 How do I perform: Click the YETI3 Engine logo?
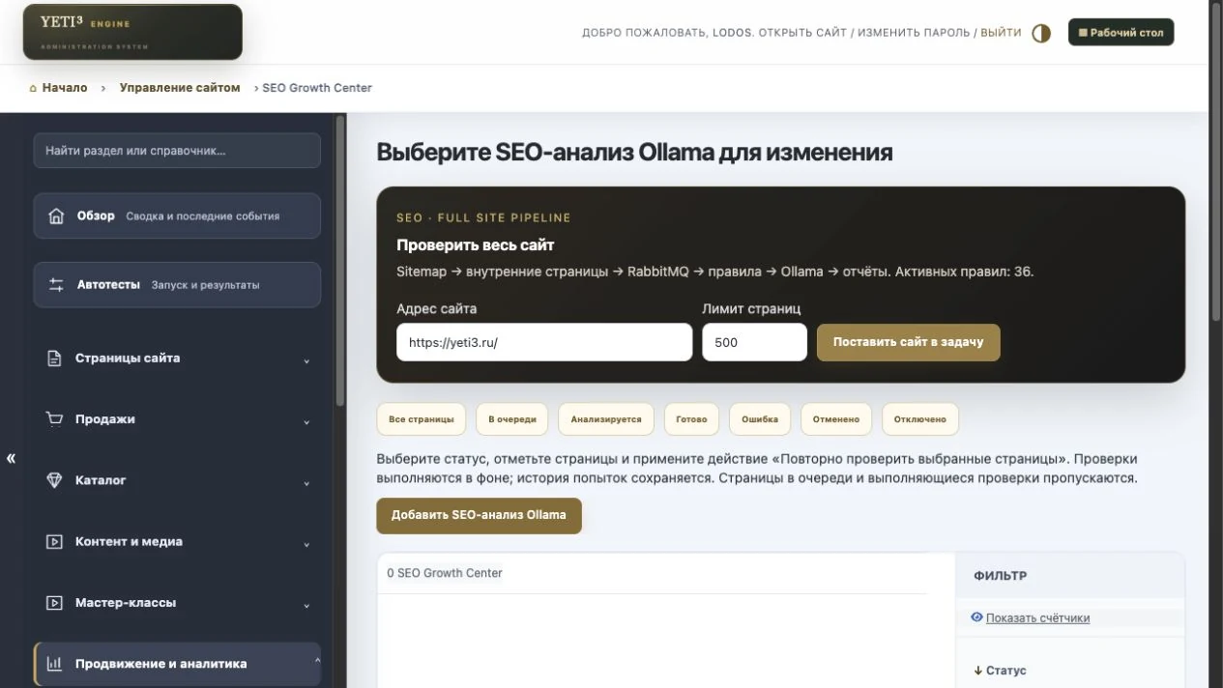click(x=132, y=32)
